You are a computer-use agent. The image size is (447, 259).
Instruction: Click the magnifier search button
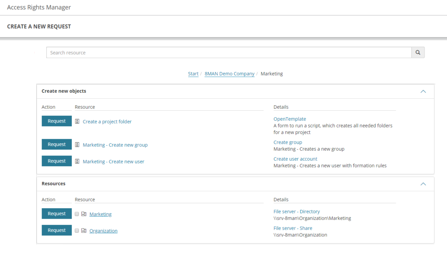coord(418,52)
